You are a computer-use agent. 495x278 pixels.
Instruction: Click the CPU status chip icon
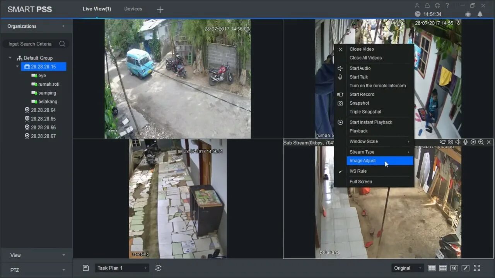468,14
